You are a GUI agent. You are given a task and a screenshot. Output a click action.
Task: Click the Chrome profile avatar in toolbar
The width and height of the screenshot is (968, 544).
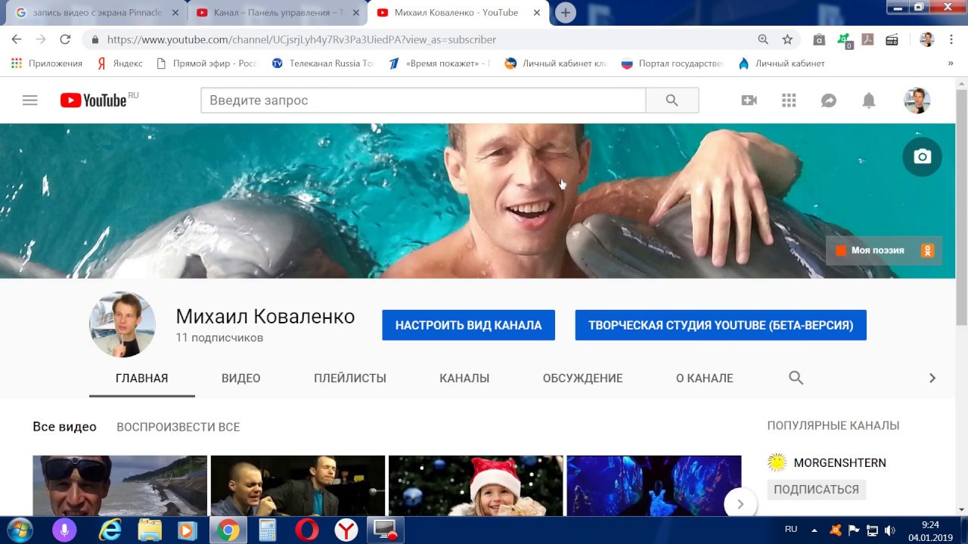(x=927, y=39)
